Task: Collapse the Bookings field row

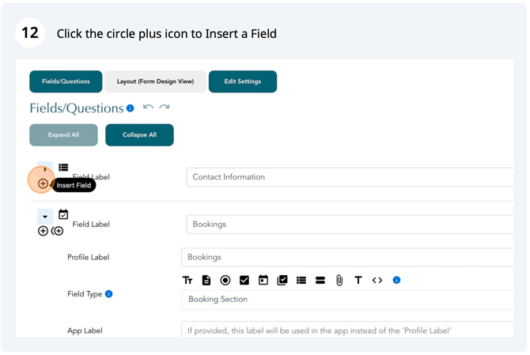Action: point(45,217)
